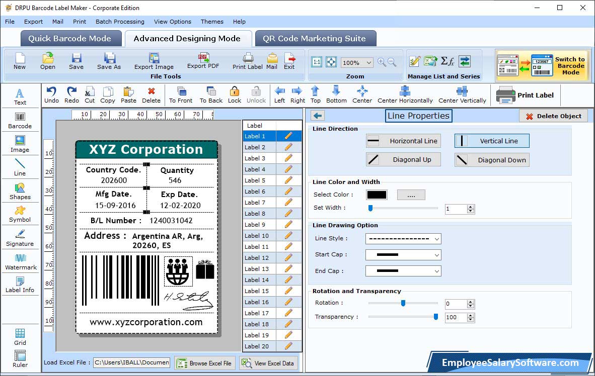Screen dimensions: 595x376
Task: Export label to PDF
Action: coord(203,61)
